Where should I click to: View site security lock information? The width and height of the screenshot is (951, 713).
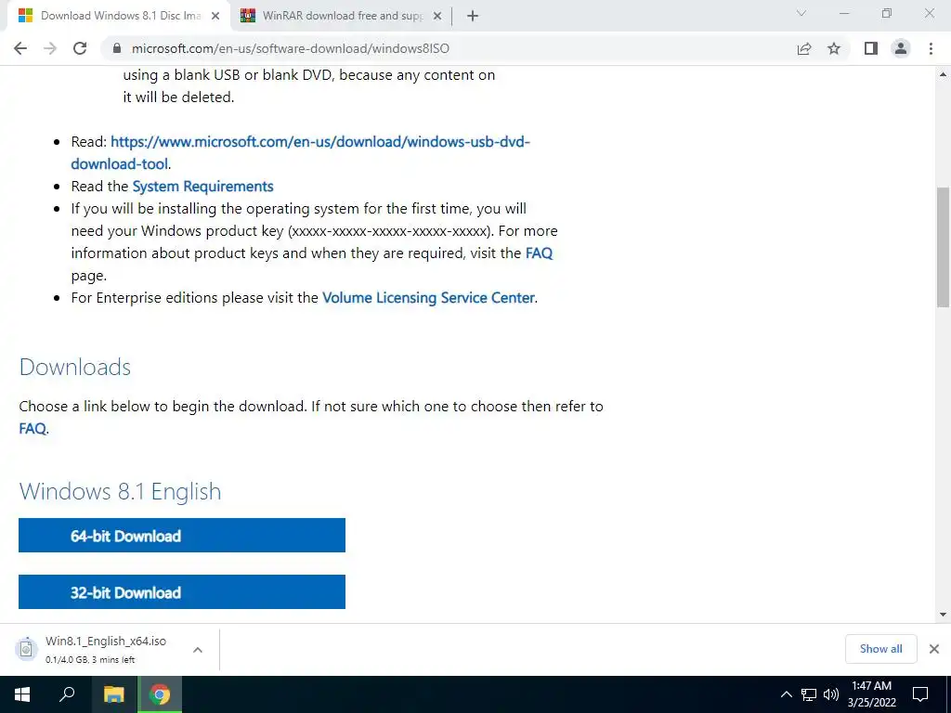click(x=117, y=48)
